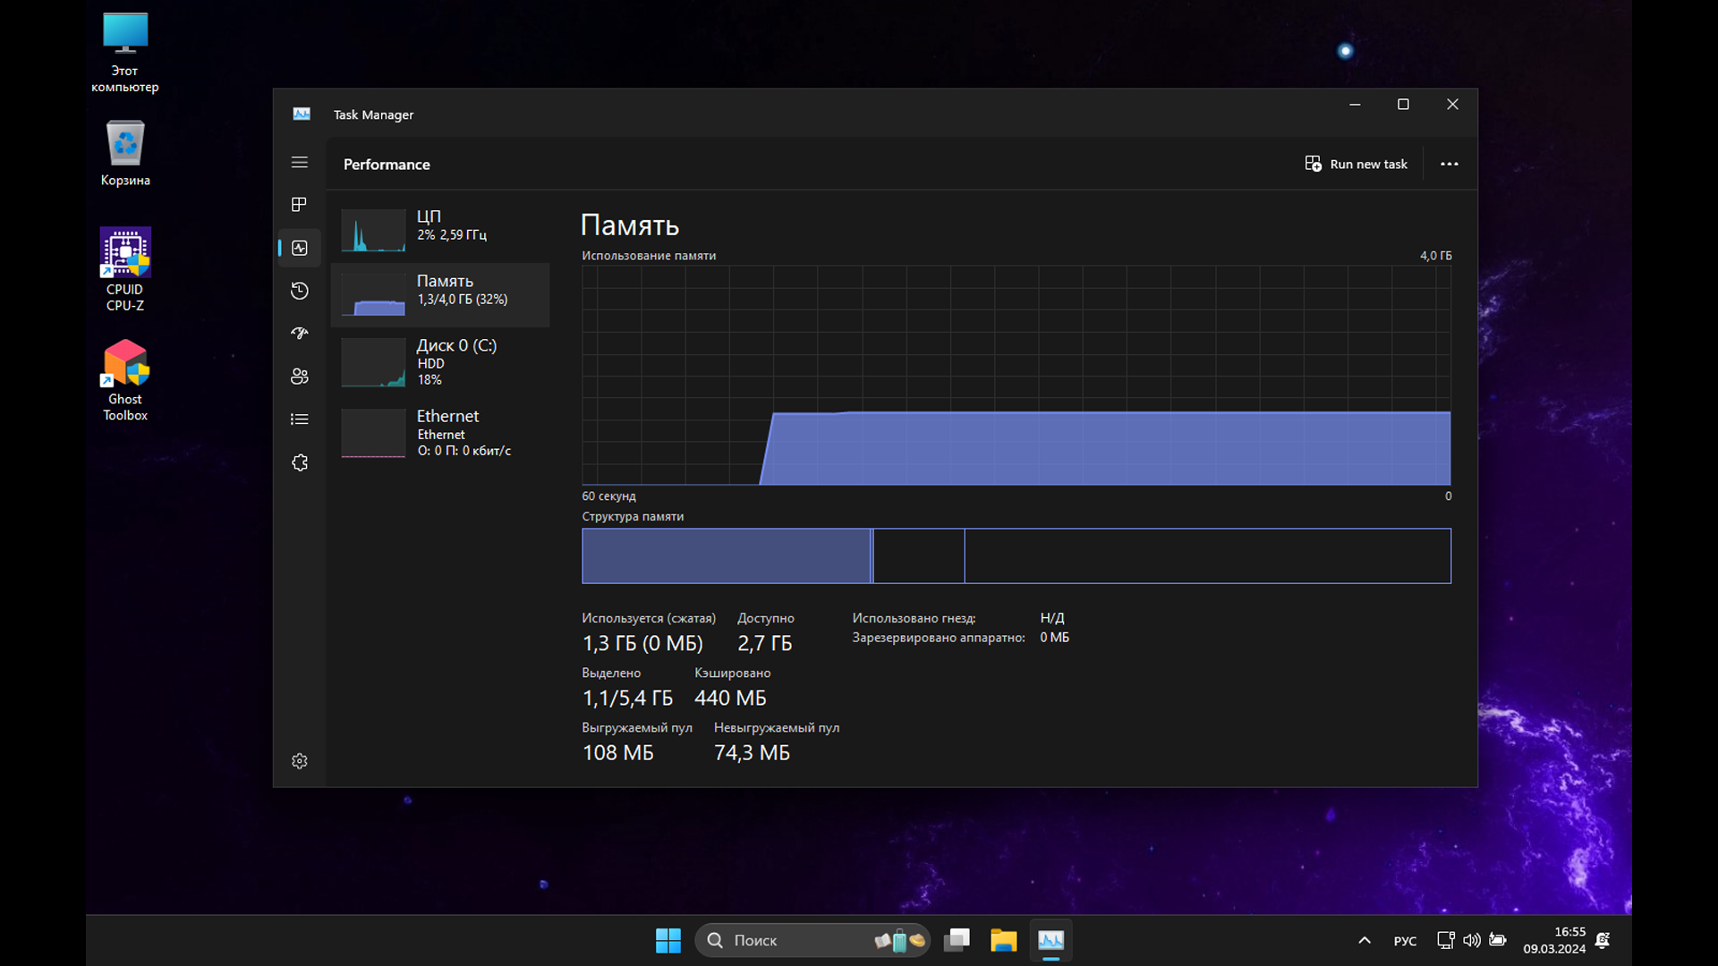The width and height of the screenshot is (1718, 966).
Task: Open the Details page list icon
Action: (299, 419)
